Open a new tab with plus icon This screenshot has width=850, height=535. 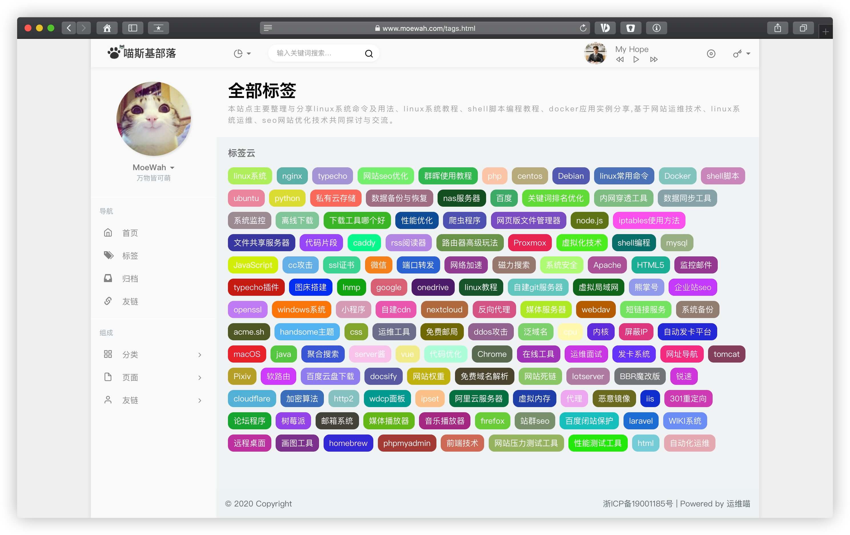825,32
